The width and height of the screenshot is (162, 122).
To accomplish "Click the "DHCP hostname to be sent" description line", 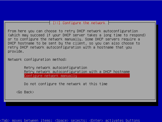I will pyautogui.click(x=74, y=43).
